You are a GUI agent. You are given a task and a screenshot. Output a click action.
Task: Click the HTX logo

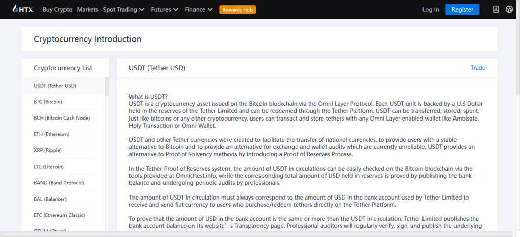coord(22,9)
